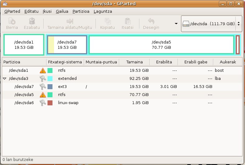Sort by Tamaina column header

[134, 62]
